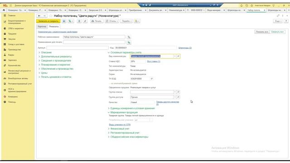The height and width of the screenshot is (163, 290).
Task: Click Свернуть все button
Action: coord(277,32)
